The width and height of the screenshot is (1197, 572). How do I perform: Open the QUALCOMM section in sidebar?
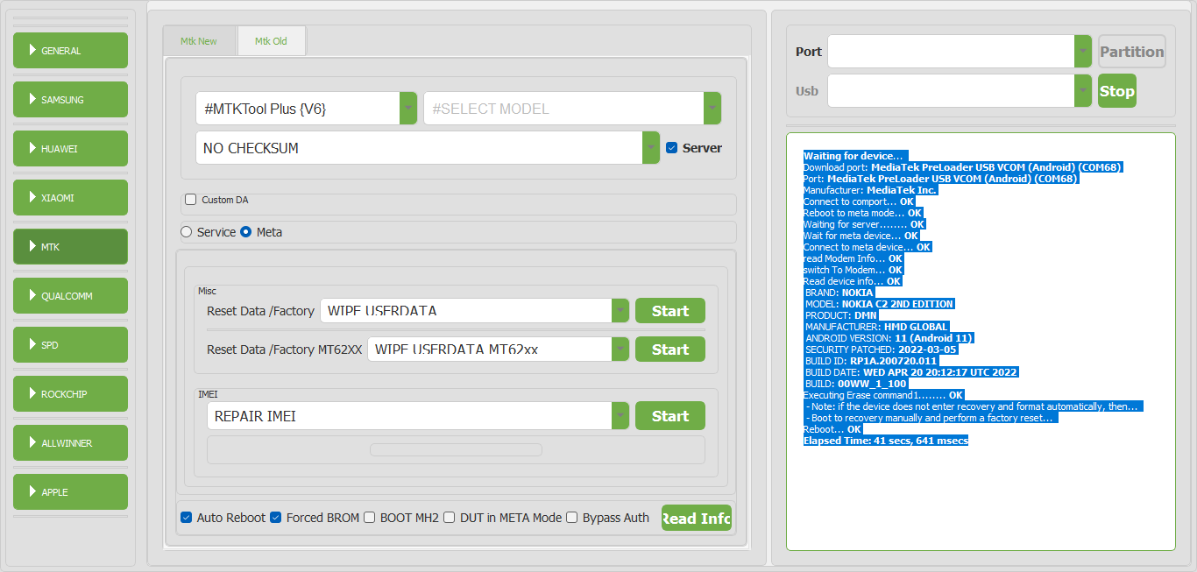[70, 296]
